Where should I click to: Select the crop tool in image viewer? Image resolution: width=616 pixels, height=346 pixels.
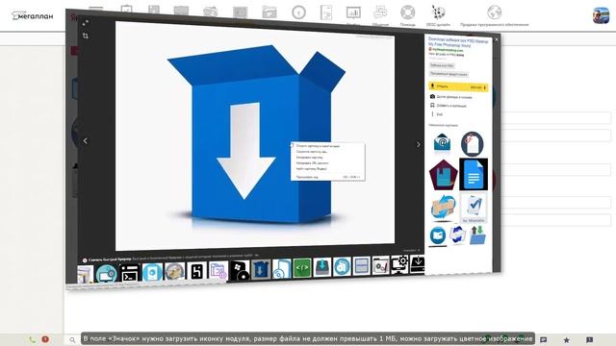coord(86,36)
